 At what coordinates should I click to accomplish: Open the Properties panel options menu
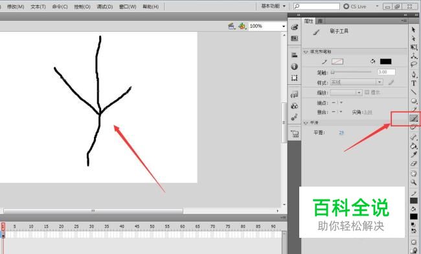point(404,21)
